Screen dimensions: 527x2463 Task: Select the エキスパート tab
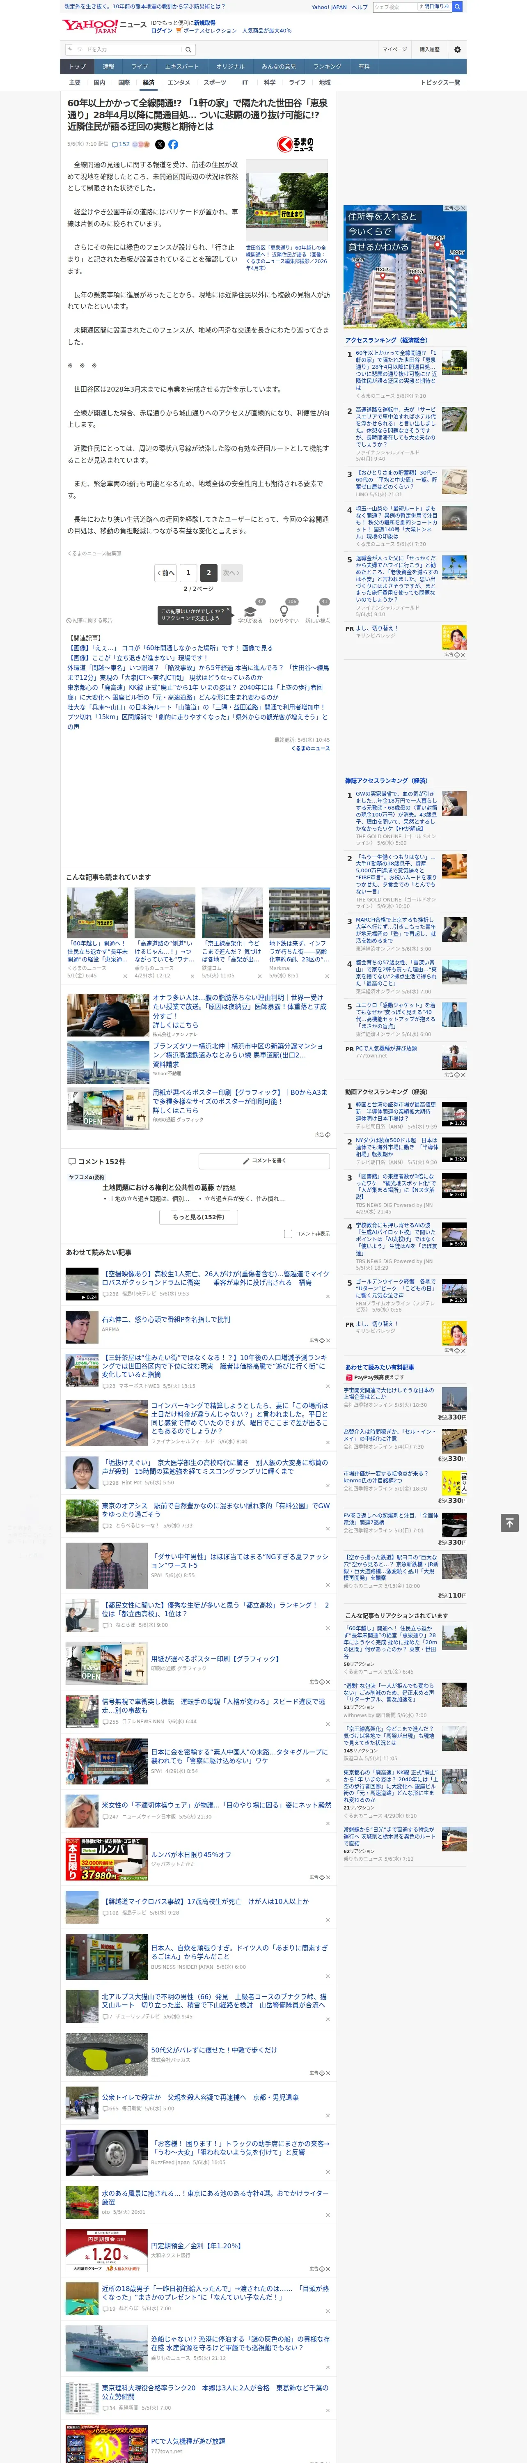tap(182, 67)
